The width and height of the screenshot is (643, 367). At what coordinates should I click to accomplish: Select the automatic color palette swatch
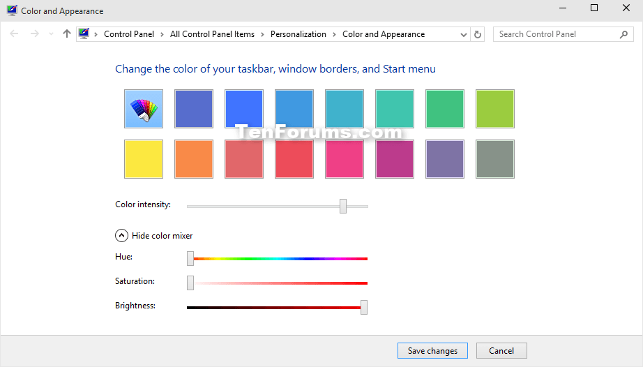[144, 109]
